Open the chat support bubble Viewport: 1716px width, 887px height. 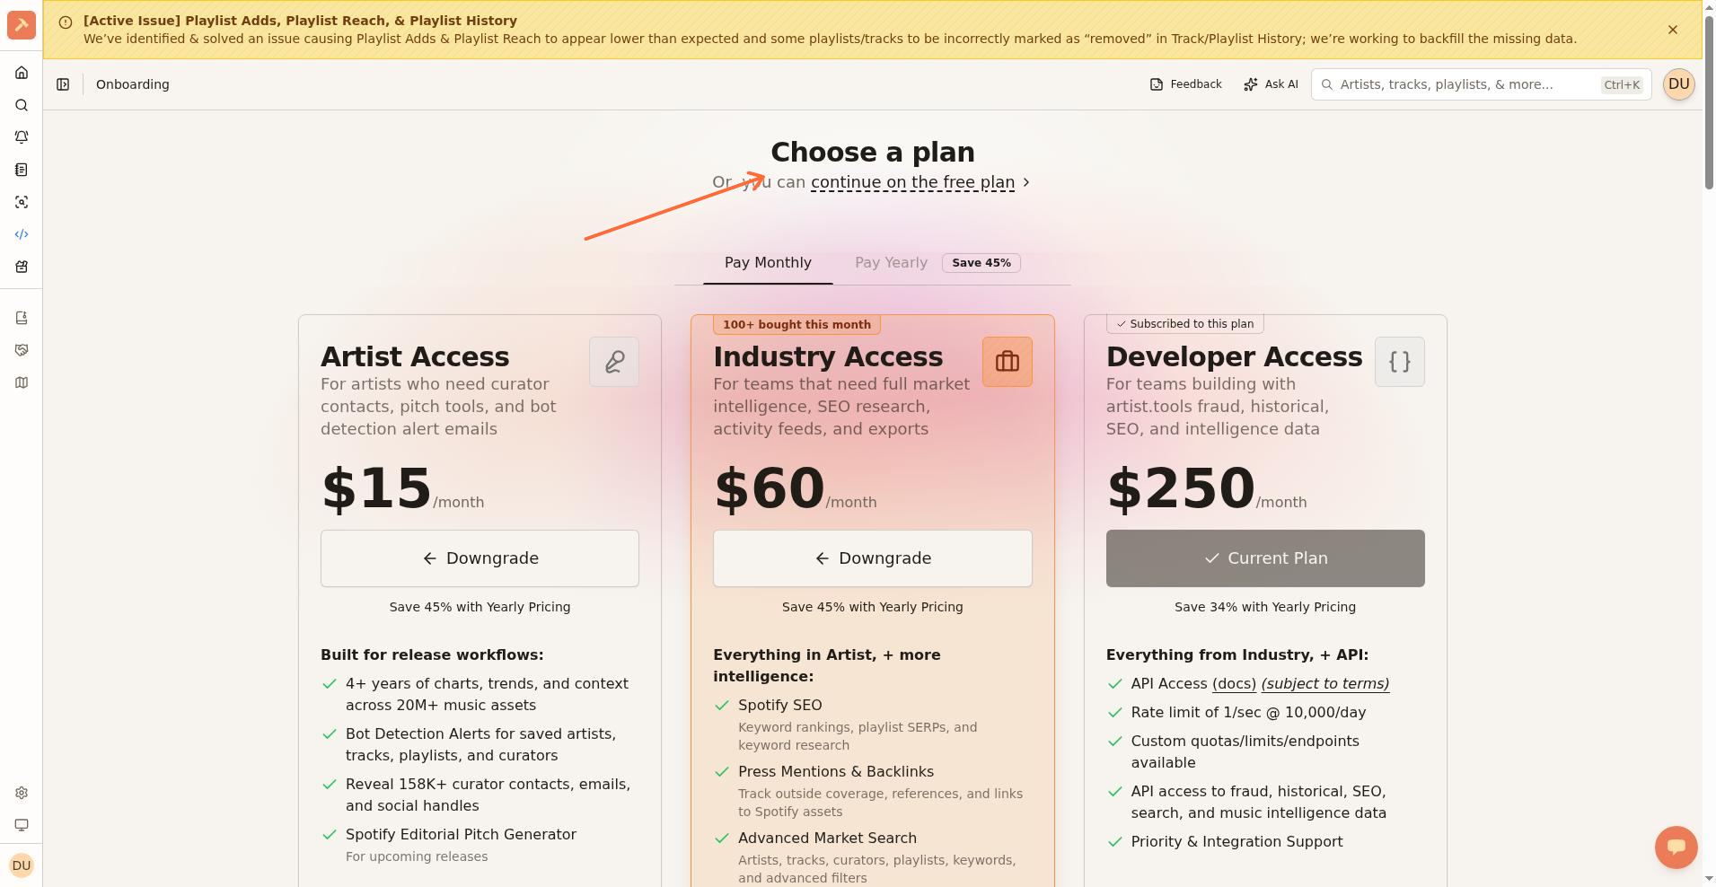click(x=1676, y=847)
